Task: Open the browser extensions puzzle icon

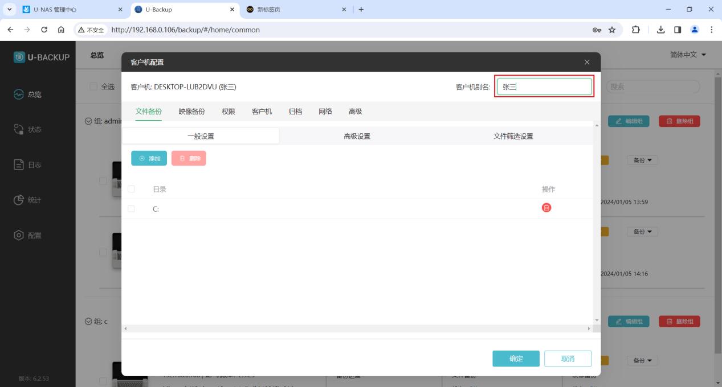Action: (x=635, y=30)
